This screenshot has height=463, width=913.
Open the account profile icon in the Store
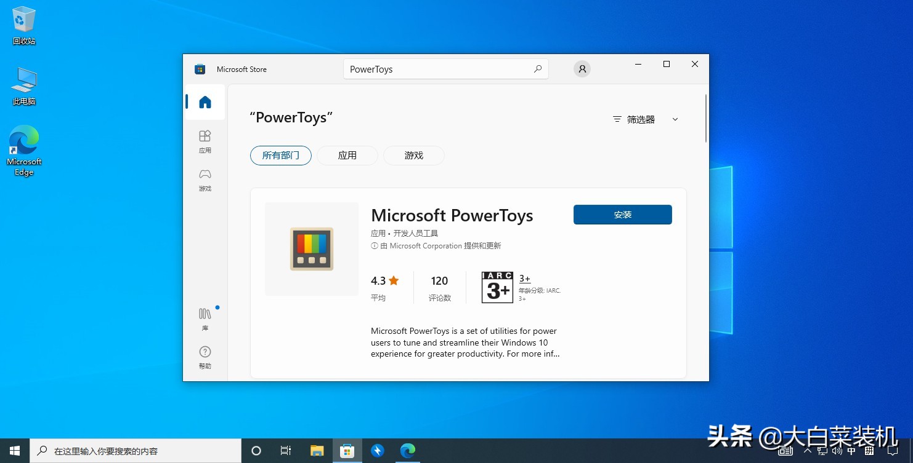coord(582,69)
